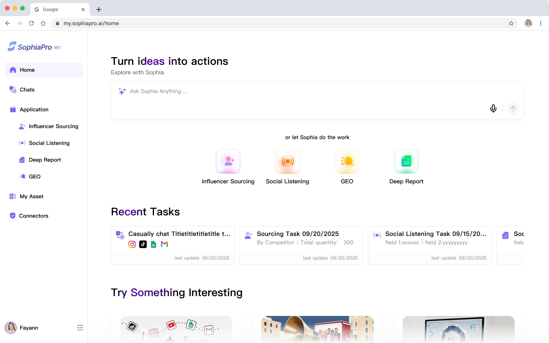Screen dimensions: 549x343
Task: Click the SophiaPro logo
Action: [x=34, y=47]
